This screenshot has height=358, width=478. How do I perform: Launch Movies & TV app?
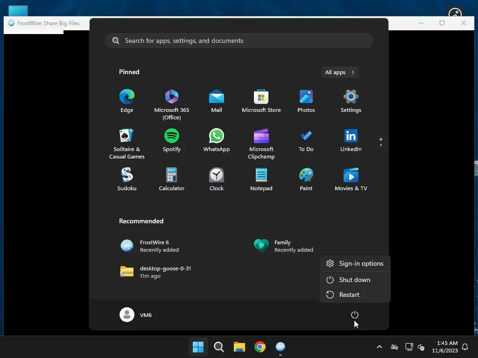click(351, 179)
